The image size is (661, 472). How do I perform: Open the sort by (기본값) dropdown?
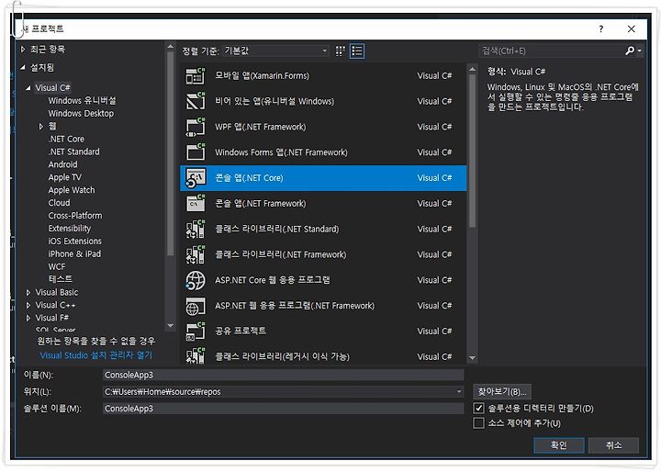click(275, 51)
